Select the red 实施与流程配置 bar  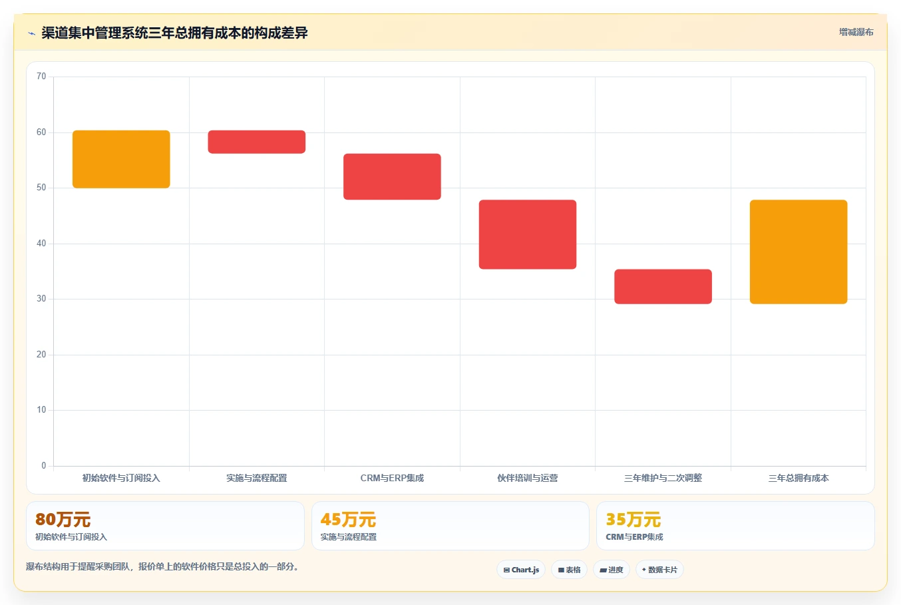pyautogui.click(x=257, y=142)
